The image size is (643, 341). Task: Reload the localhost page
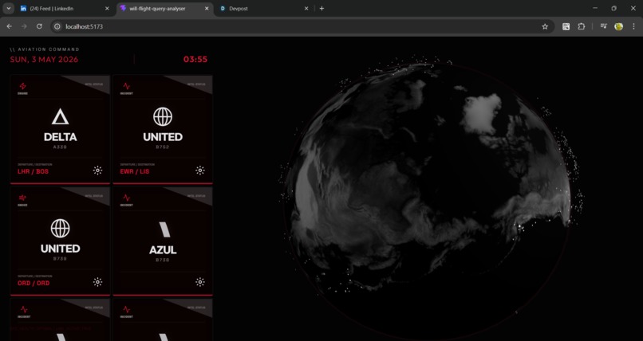pyautogui.click(x=39, y=26)
